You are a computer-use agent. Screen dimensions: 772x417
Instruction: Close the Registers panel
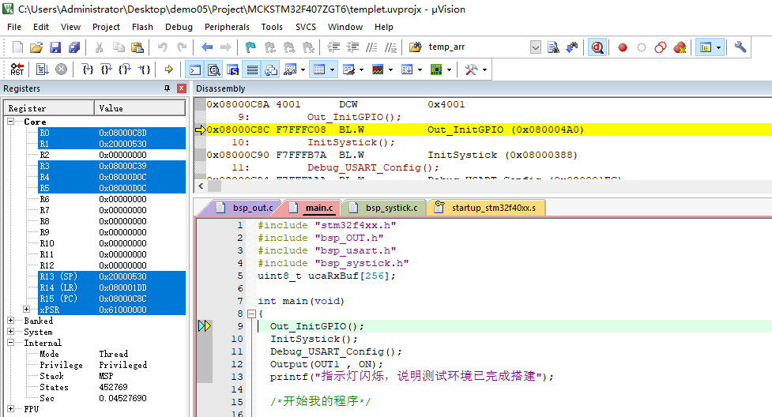[181, 88]
